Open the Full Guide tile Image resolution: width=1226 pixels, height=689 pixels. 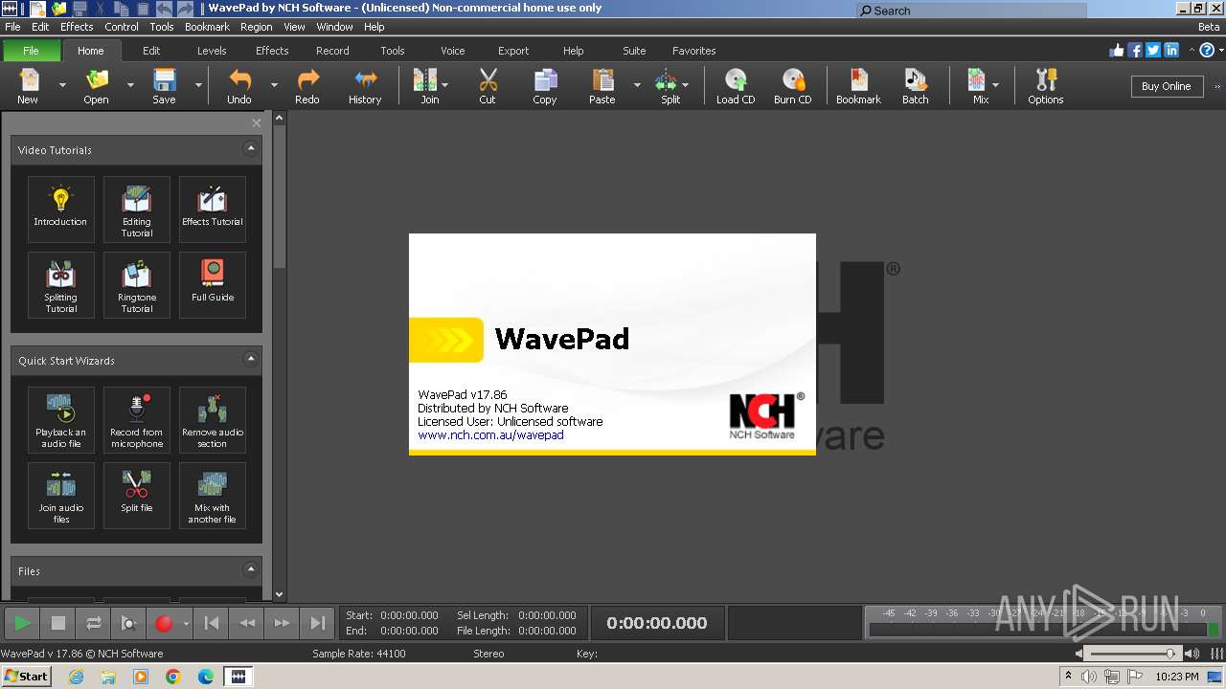[x=213, y=284]
